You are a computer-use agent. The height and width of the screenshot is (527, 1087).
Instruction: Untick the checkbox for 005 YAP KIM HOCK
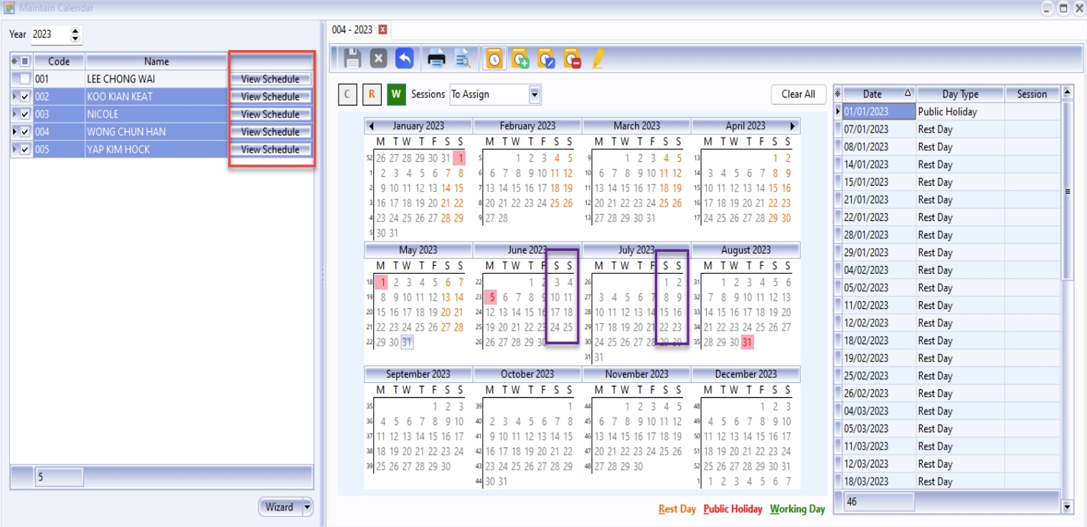click(x=25, y=150)
